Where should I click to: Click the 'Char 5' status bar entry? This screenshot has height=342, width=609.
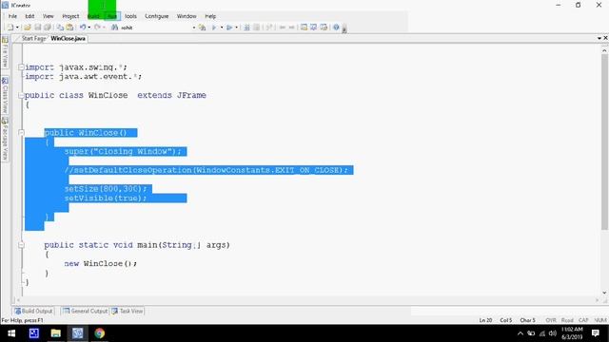[527, 320]
